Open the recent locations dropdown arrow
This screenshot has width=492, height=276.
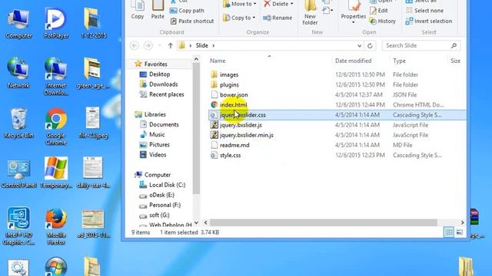tap(159, 46)
